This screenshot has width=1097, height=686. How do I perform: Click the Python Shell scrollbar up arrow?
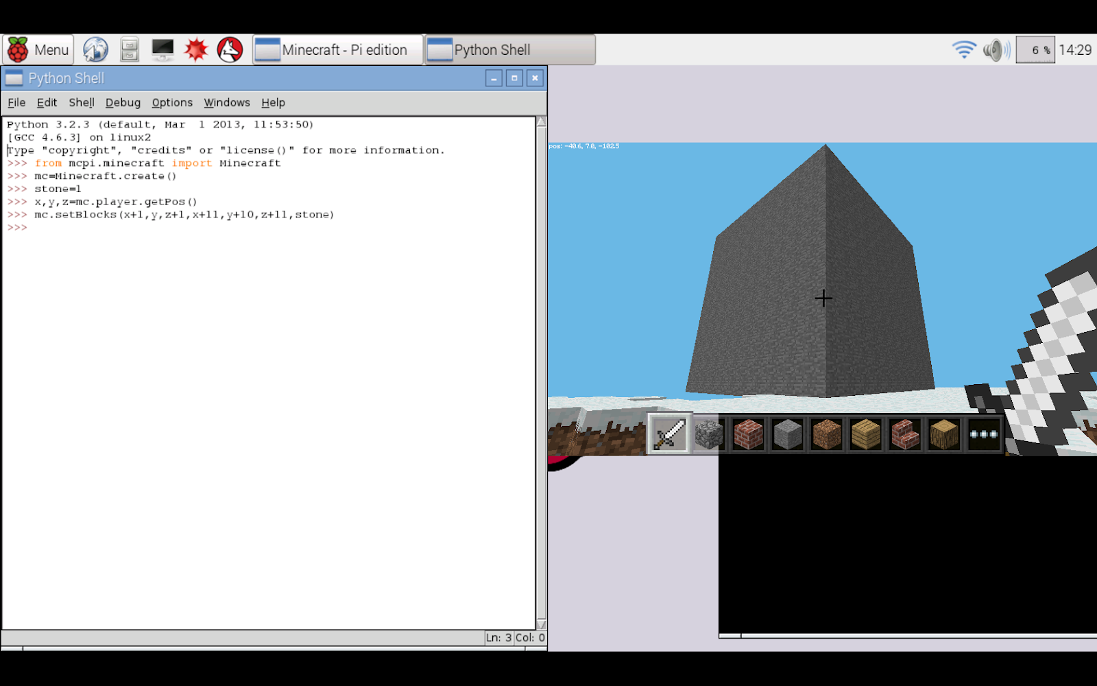541,122
